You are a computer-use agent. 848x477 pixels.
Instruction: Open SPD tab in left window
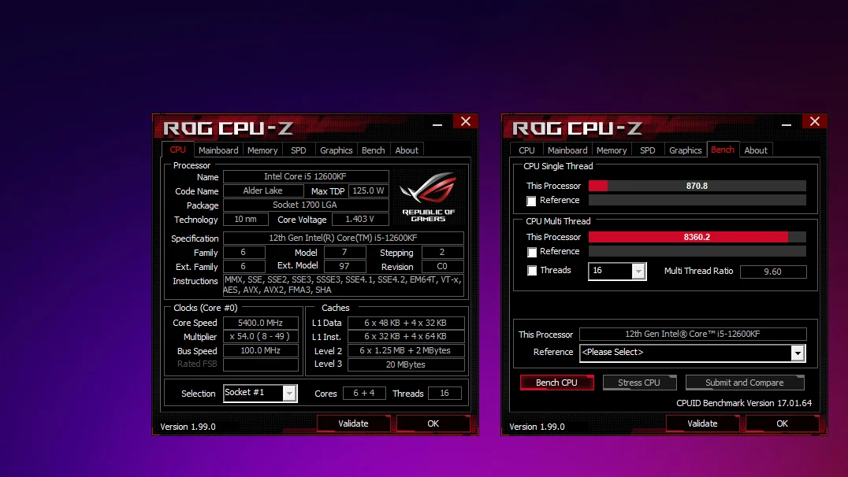click(299, 150)
